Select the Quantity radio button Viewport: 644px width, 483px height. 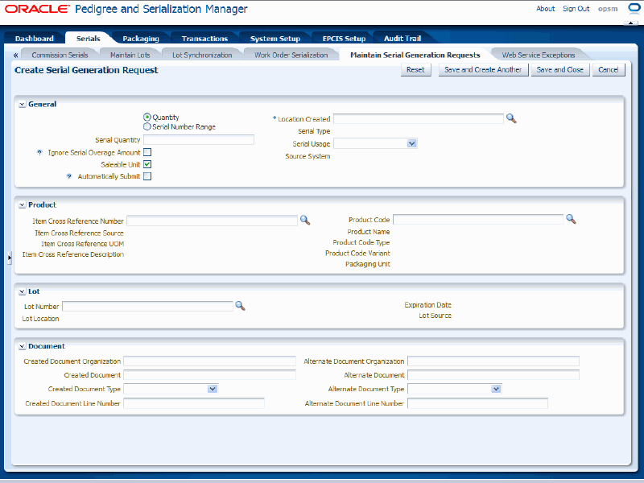click(x=147, y=118)
